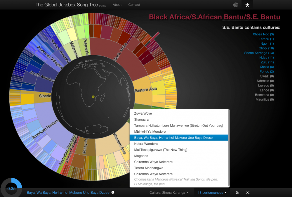This screenshot has width=292, height=197.
Task: Open the About page
Action: [x=117, y=5]
